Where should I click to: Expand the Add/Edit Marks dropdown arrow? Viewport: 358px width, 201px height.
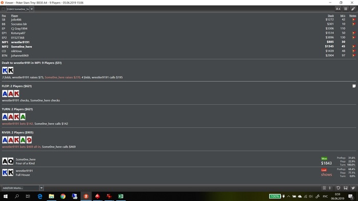click(x=41, y=188)
